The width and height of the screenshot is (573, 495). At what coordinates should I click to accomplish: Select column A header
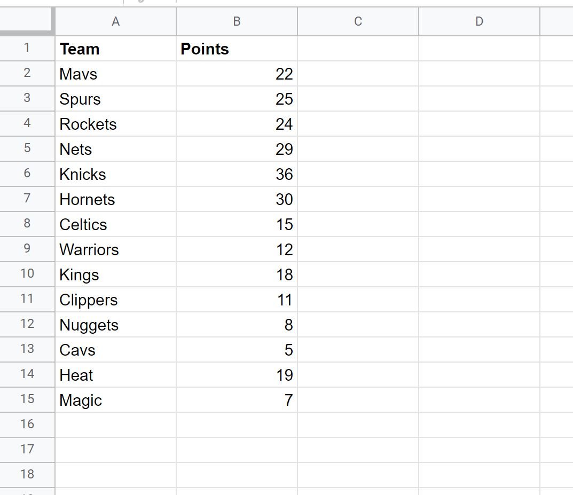tap(115, 21)
